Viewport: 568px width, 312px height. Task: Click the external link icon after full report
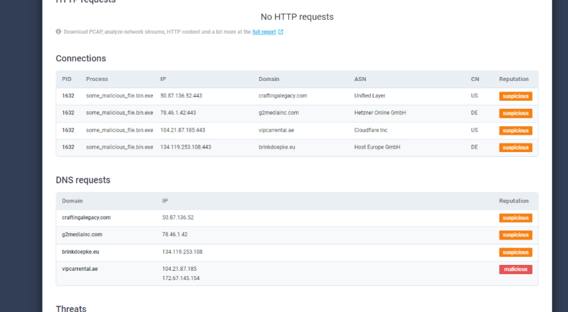pyautogui.click(x=281, y=32)
